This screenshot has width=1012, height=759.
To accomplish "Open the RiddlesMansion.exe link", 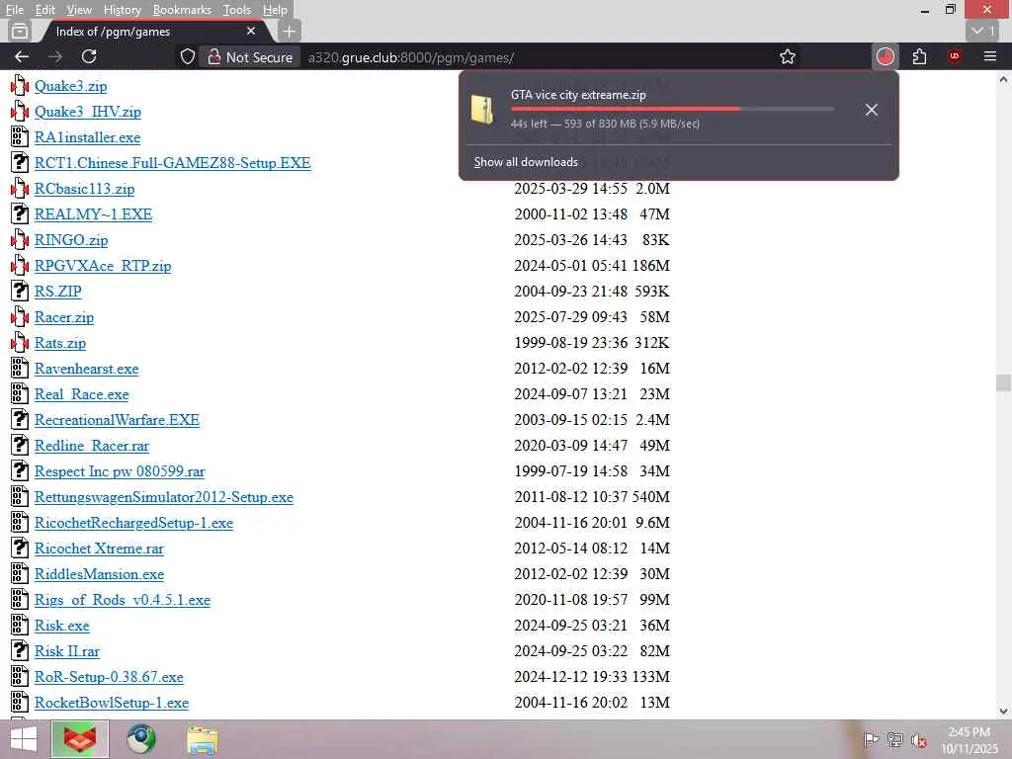I will coord(100,574).
